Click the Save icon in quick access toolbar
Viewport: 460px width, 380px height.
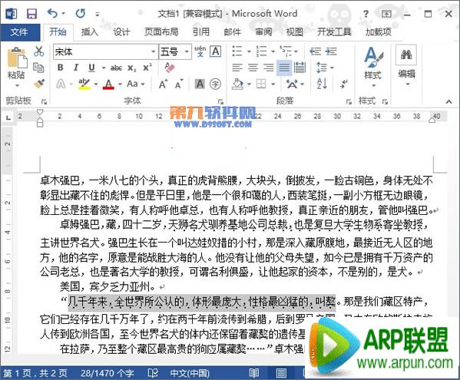pyautogui.click(x=31, y=14)
